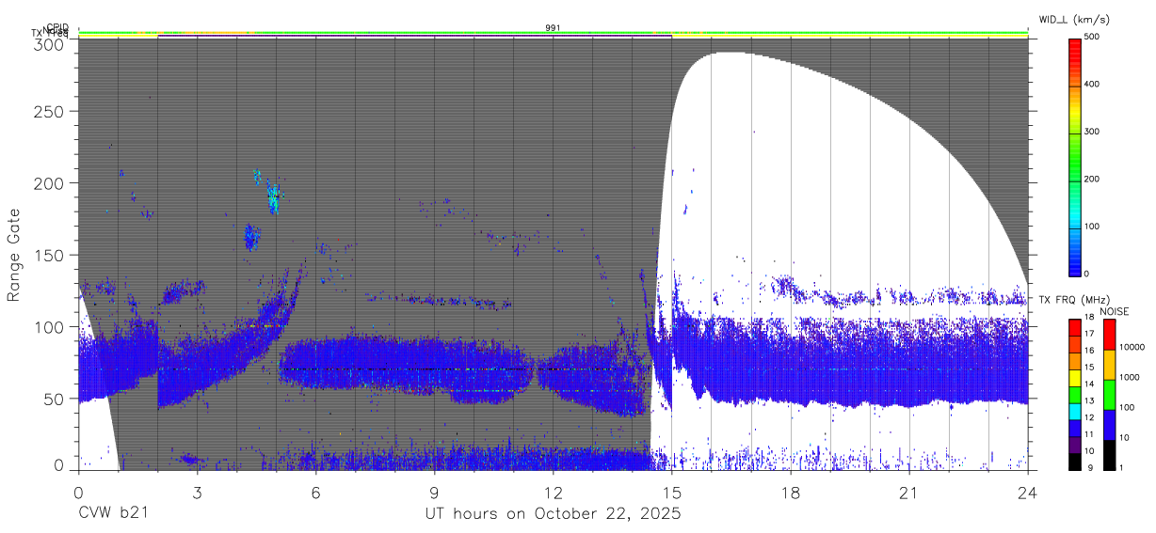
Task: Click the 200 tick on the WID color bar
Action: [1094, 180]
